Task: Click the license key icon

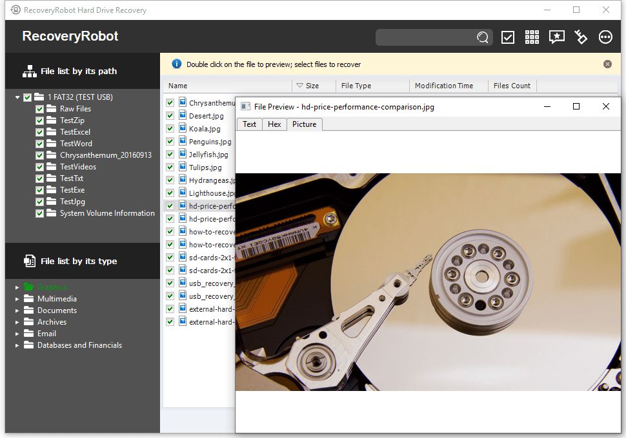Action: [x=580, y=37]
